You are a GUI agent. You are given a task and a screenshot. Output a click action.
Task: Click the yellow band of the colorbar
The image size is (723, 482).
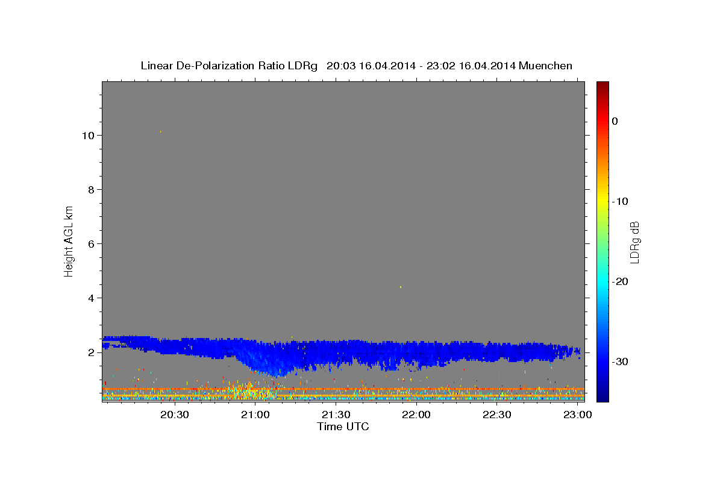coord(602,202)
